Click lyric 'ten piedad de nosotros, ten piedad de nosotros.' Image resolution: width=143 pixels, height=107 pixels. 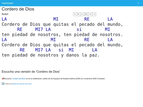pyautogui.click(x=62, y=35)
